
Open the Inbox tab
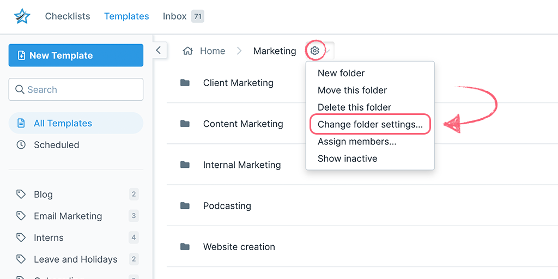click(174, 16)
